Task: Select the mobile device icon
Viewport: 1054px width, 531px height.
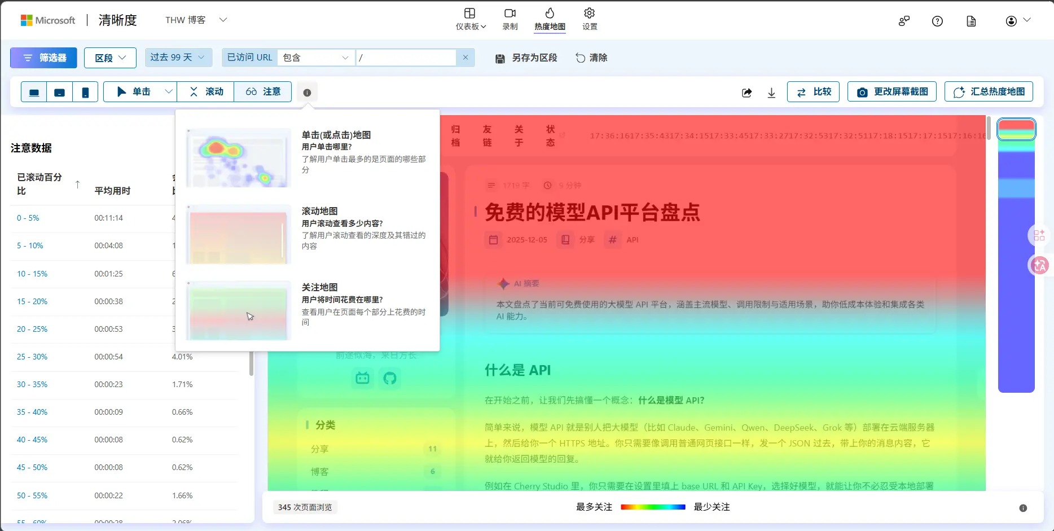Action: [85, 92]
